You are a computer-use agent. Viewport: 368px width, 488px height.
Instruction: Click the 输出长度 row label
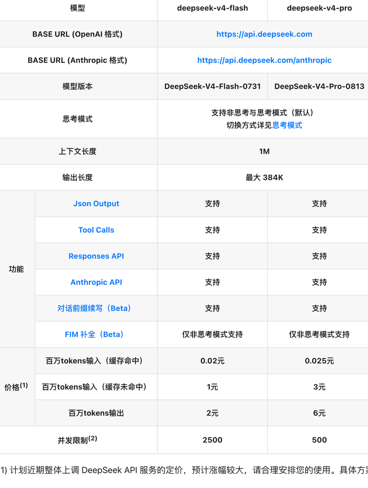(x=78, y=178)
